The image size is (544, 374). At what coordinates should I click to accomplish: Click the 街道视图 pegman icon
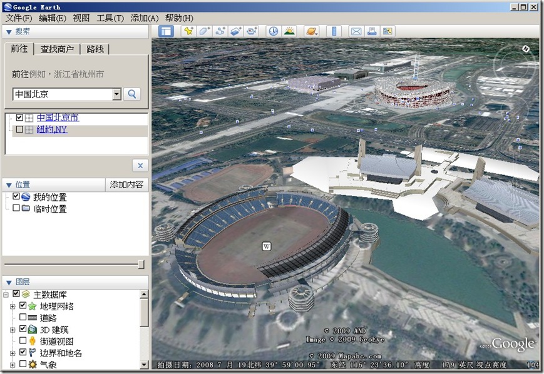pos(33,341)
